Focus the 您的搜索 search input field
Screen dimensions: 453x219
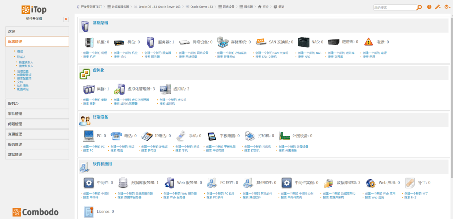click(x=394, y=7)
